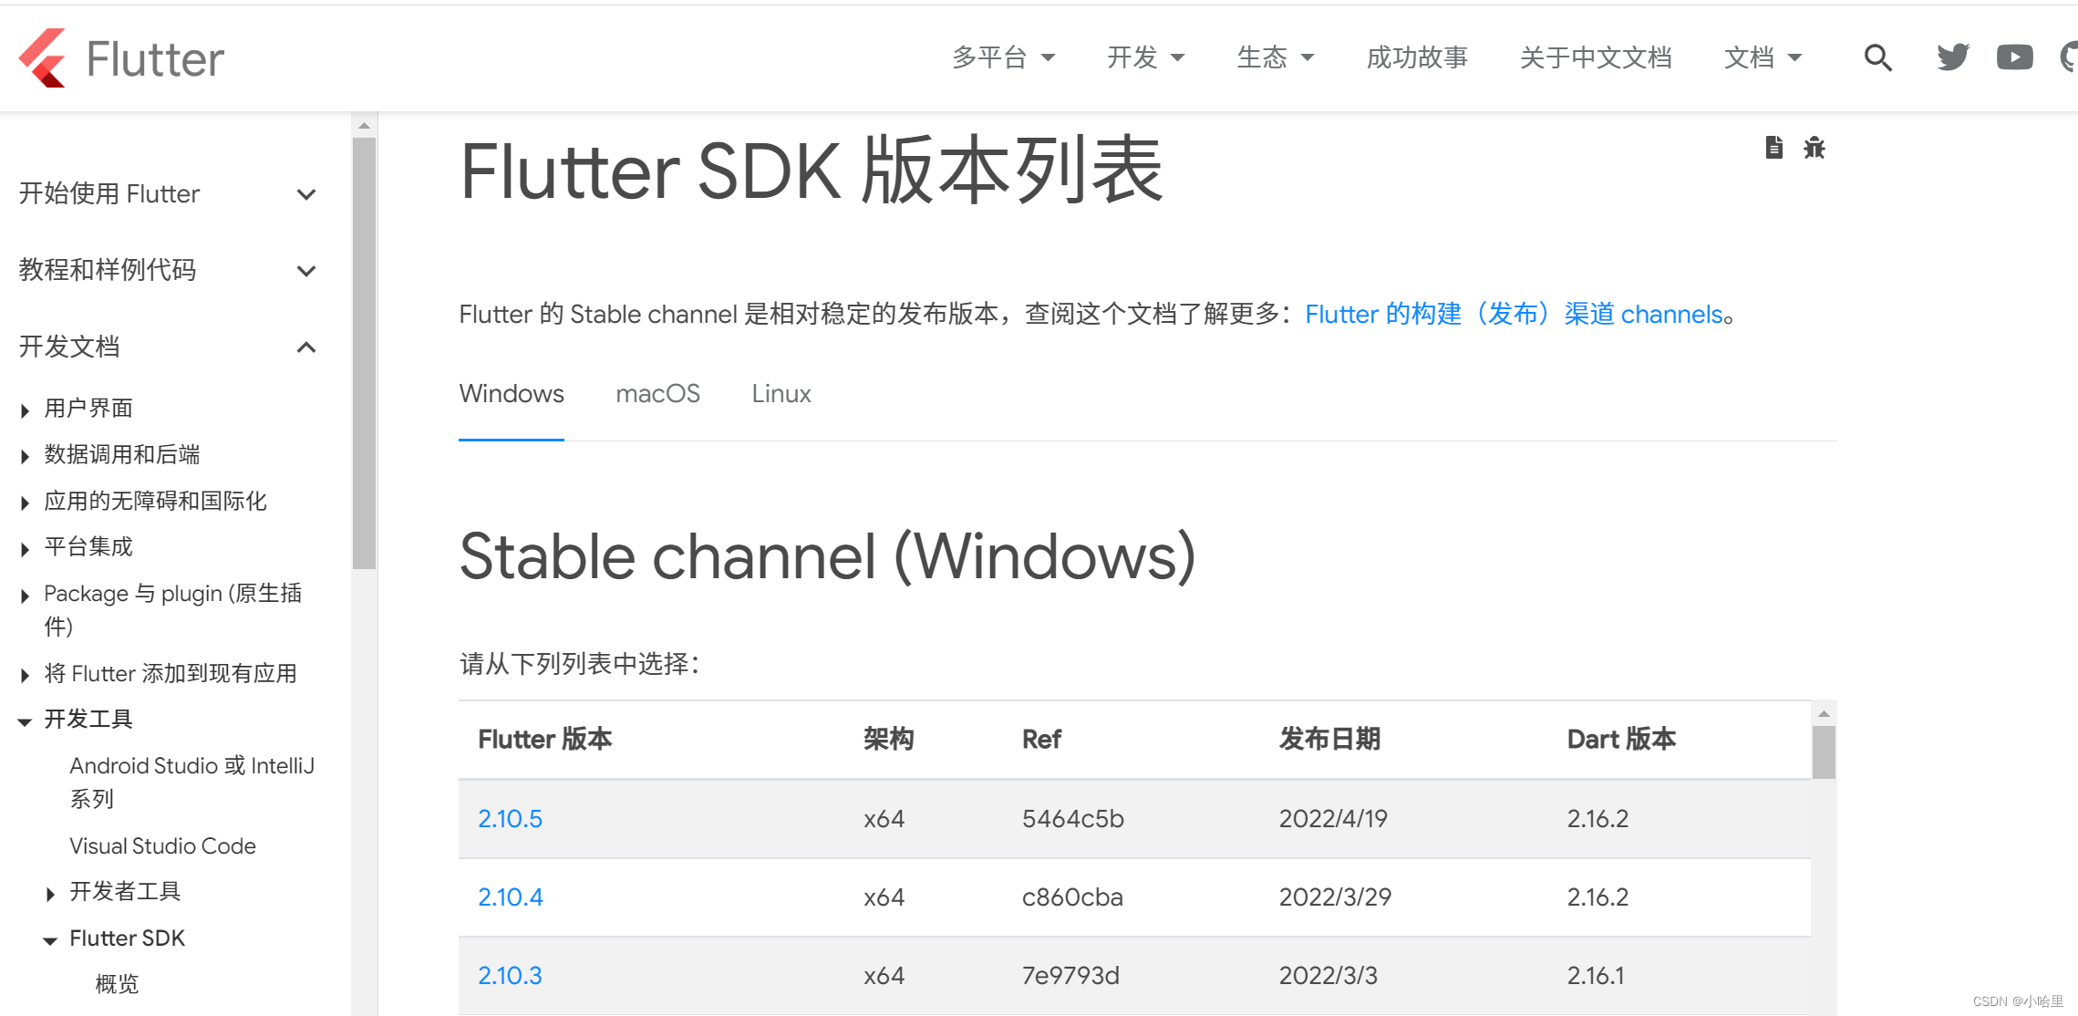
Task: Select release date 2022/3/29
Action: point(1335,897)
